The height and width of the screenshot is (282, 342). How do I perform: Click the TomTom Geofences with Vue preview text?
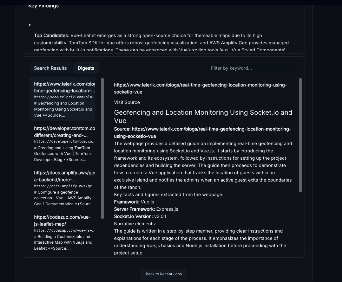click(x=62, y=154)
